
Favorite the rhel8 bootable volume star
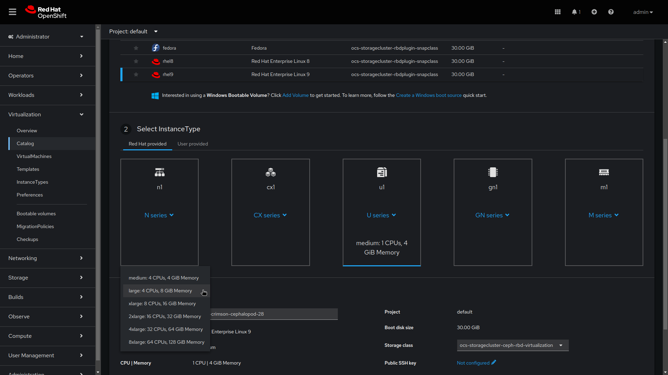pos(136,61)
